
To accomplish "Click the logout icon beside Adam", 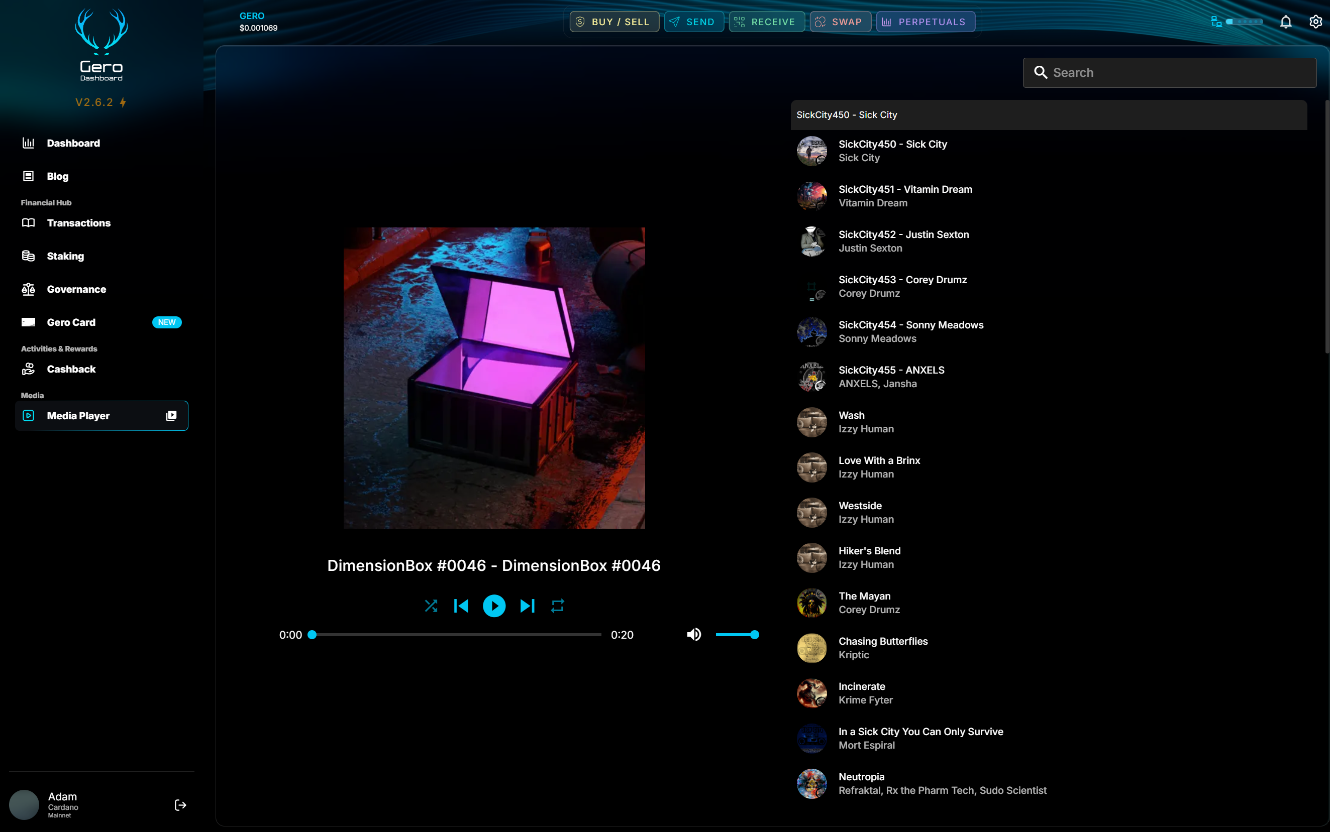I will coord(180,805).
